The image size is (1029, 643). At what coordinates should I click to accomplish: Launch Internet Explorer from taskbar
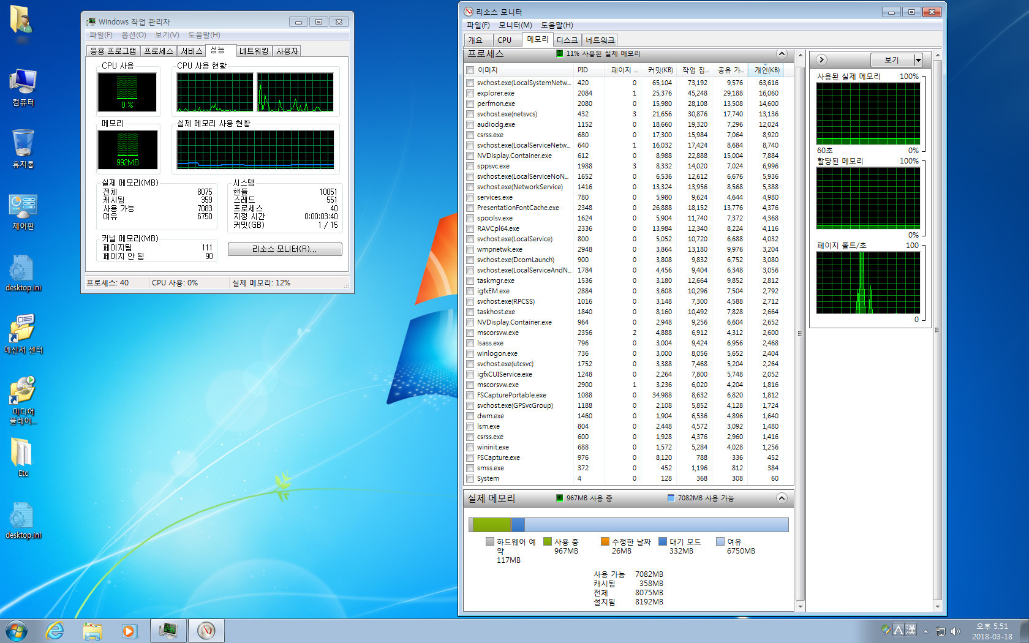tap(55, 631)
